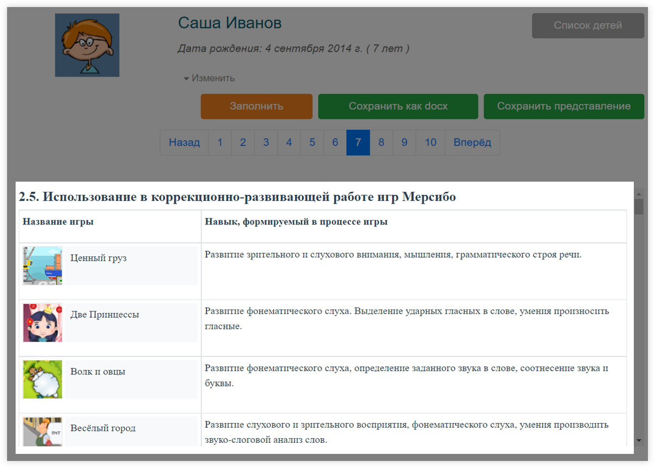Select the Весёлый город game icon
Image resolution: width=655 pixels, height=468 pixels.
point(43,431)
